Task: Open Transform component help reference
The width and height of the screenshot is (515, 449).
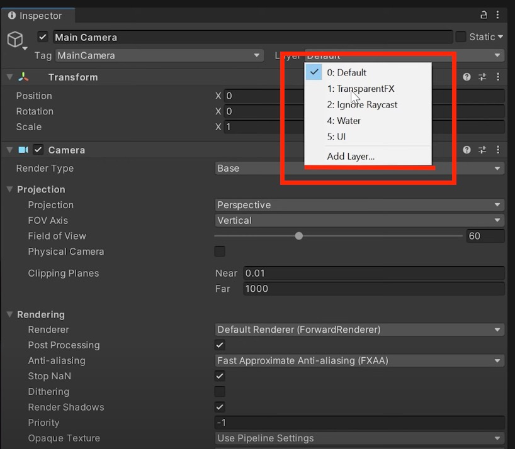Action: pos(467,77)
